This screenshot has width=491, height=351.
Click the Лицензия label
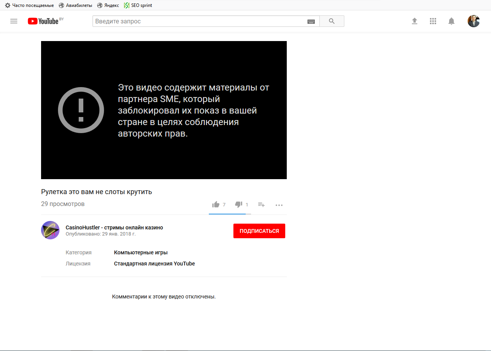tap(78, 264)
